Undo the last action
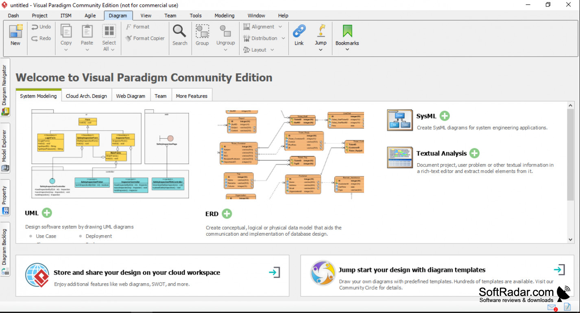The width and height of the screenshot is (580, 313). pos(41,27)
